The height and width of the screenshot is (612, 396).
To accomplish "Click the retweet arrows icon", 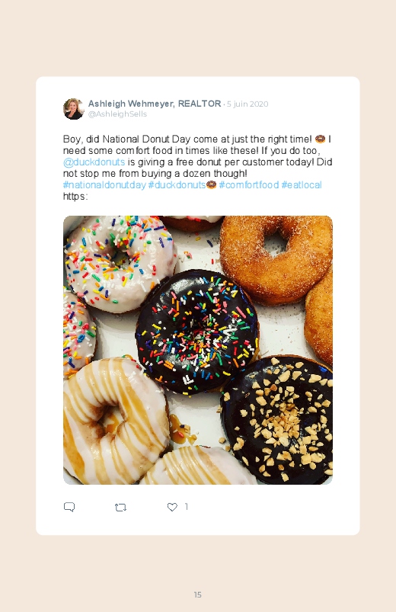I will click(x=120, y=507).
